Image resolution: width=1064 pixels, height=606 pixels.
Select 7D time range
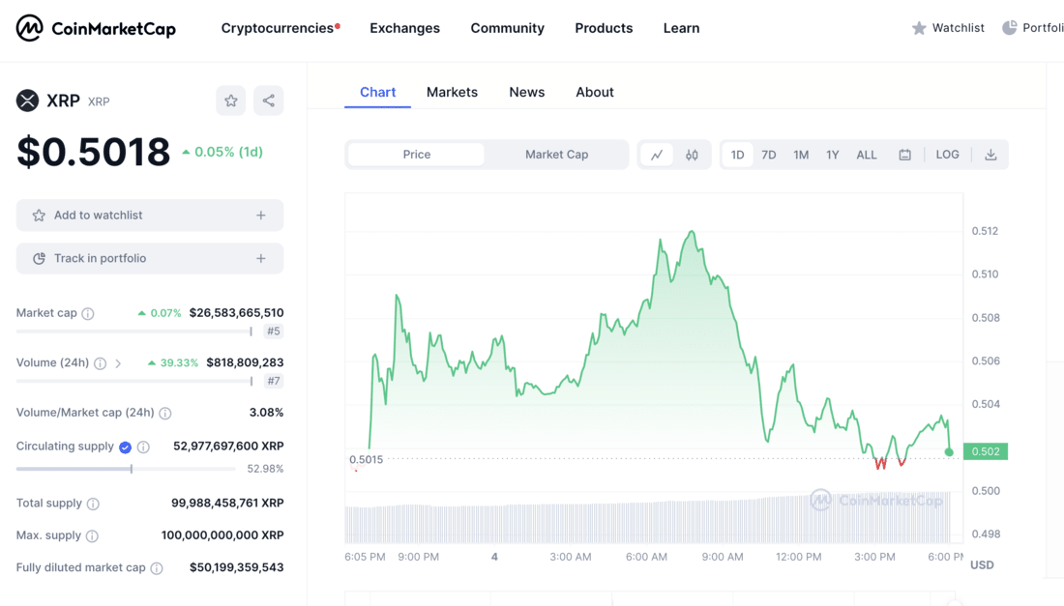(769, 155)
